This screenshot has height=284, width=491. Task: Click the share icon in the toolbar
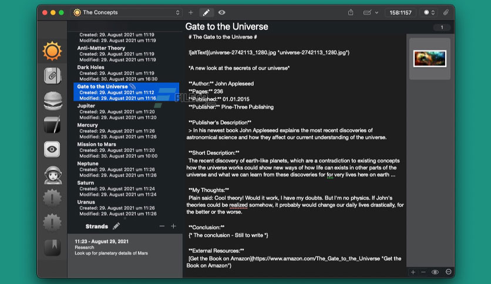pyautogui.click(x=351, y=12)
